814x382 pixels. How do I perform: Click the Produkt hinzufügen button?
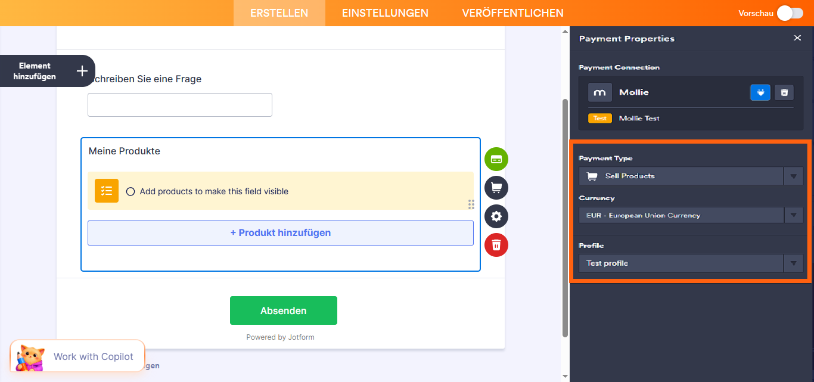tap(280, 232)
